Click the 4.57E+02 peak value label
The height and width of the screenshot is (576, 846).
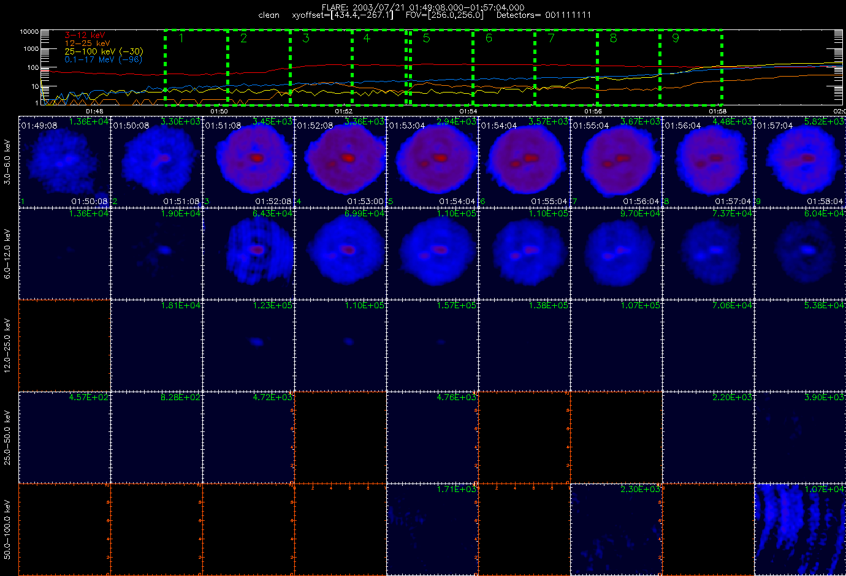tap(88, 397)
